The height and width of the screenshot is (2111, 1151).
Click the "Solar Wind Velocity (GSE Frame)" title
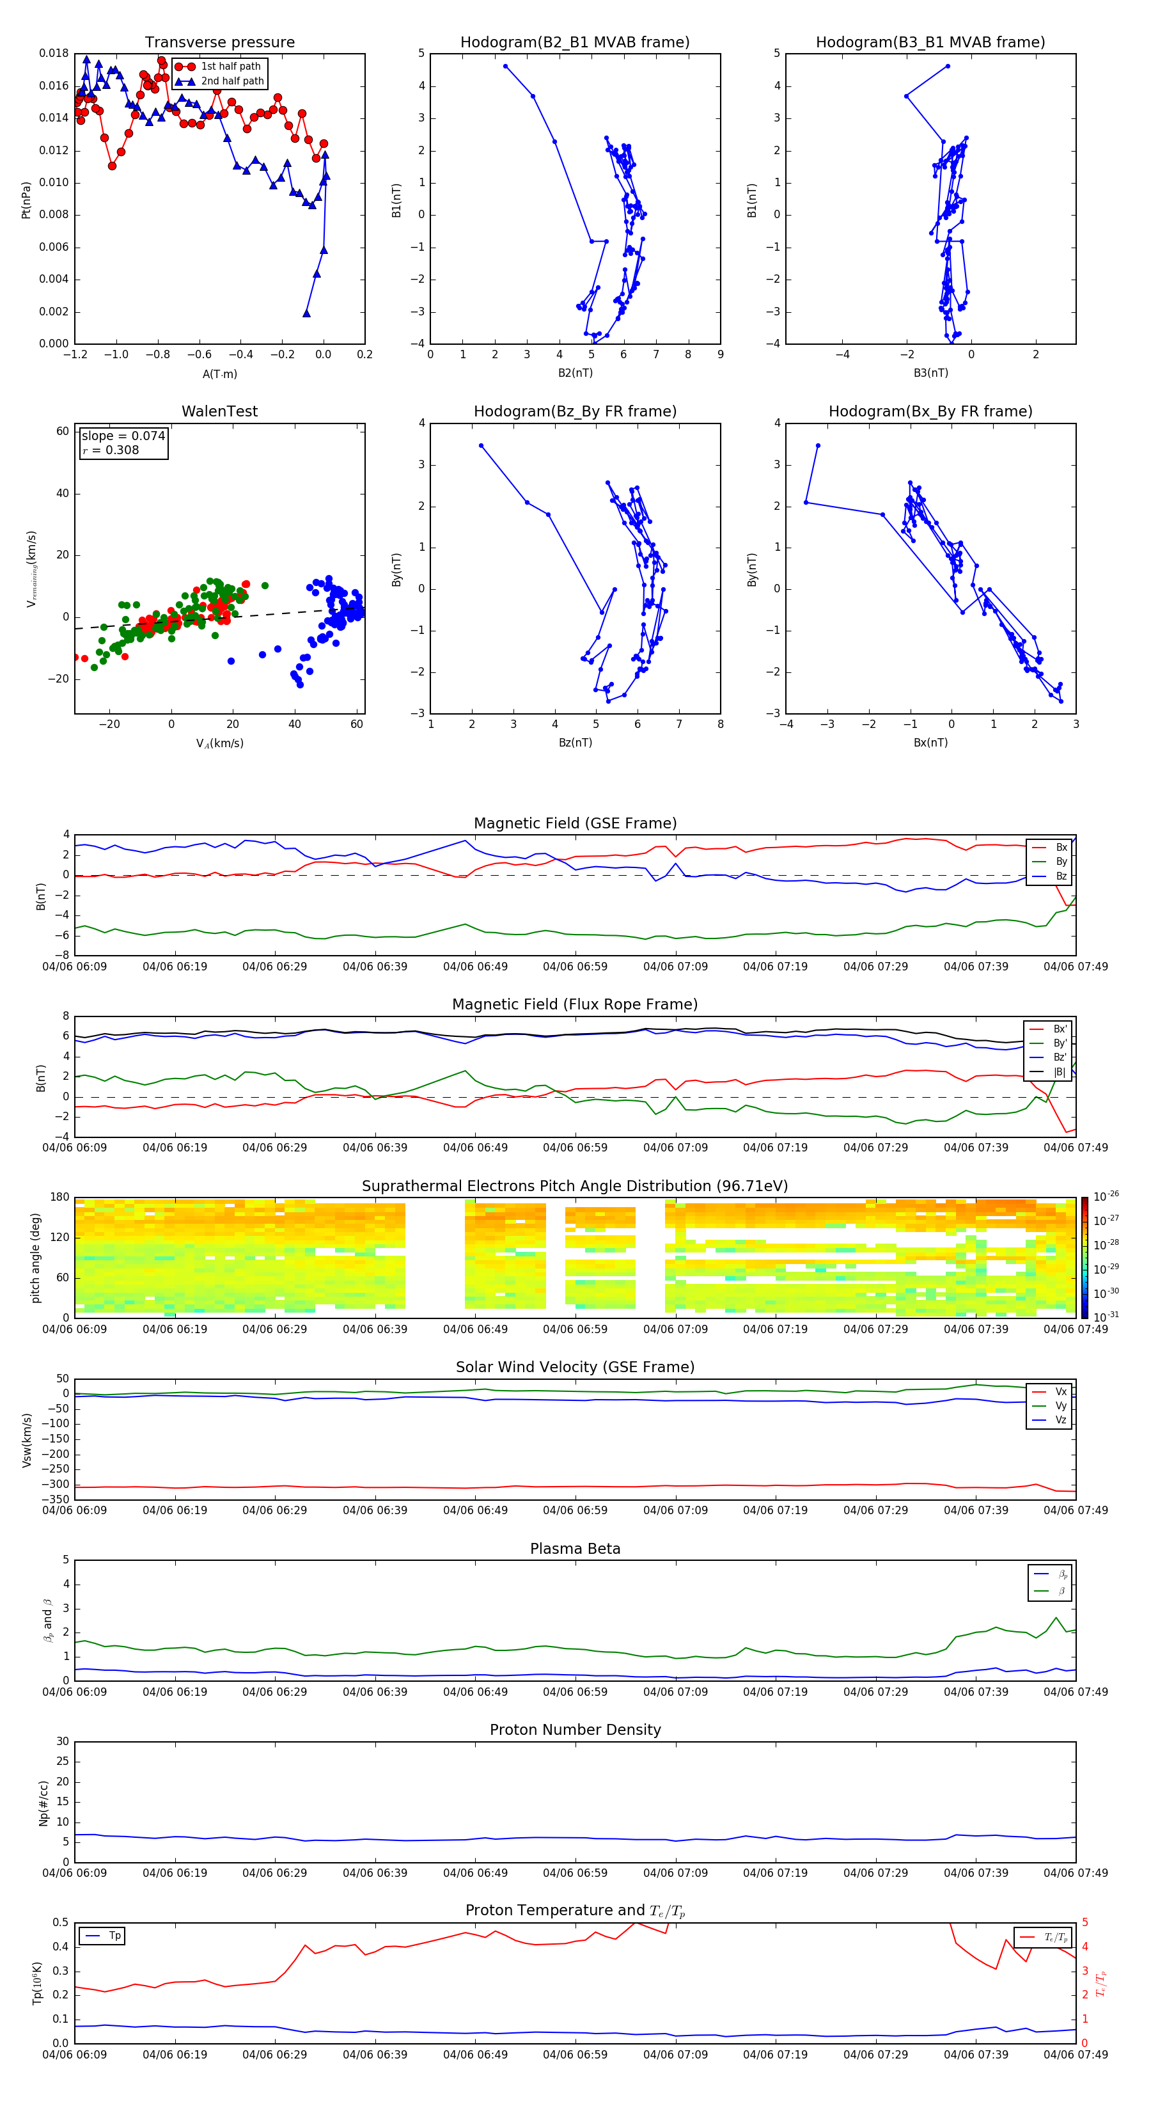pyautogui.click(x=575, y=1367)
